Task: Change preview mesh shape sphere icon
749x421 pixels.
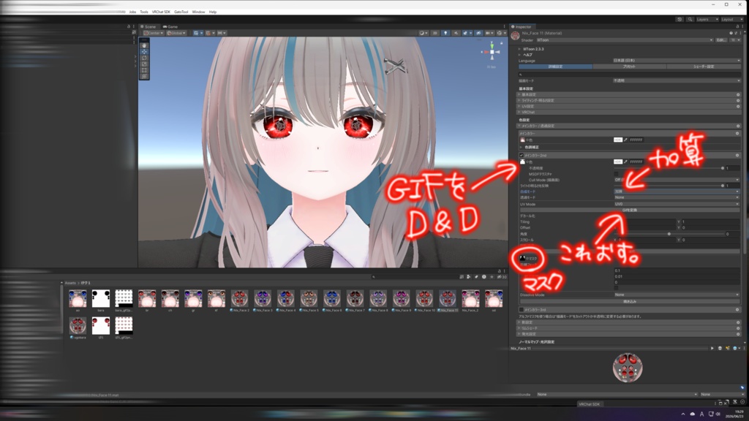Action: point(720,348)
